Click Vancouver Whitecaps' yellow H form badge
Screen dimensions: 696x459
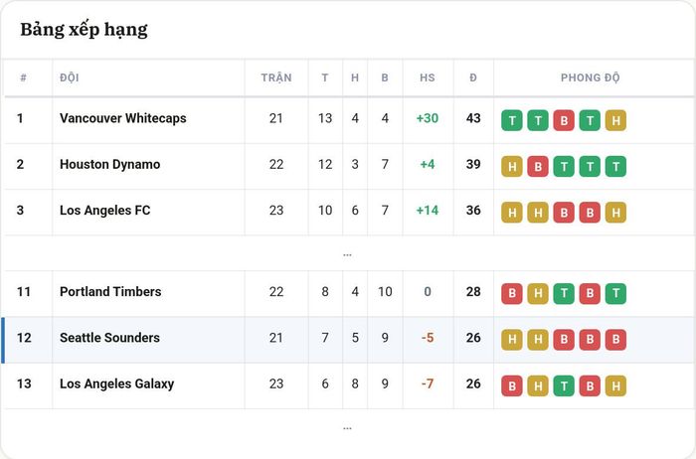click(615, 120)
